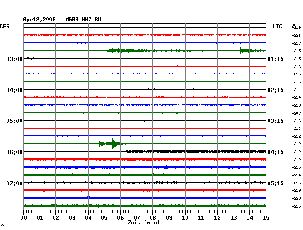This screenshot has height=230, width=303.
Task: Click where the 06:00 black trace thickens
Action: 127,151
